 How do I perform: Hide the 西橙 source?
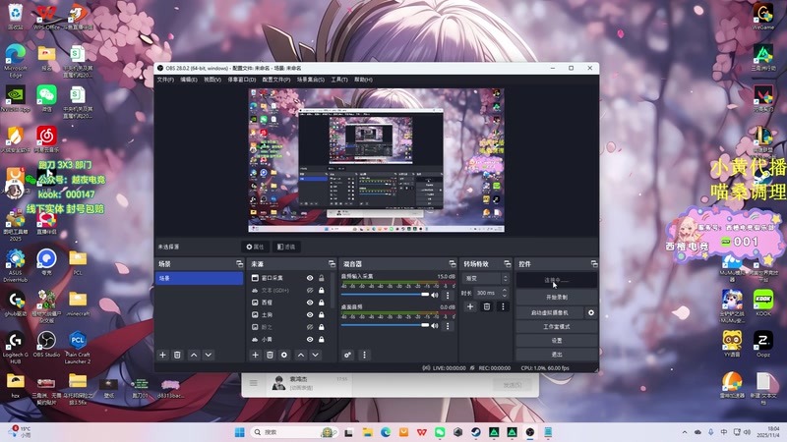(x=310, y=303)
